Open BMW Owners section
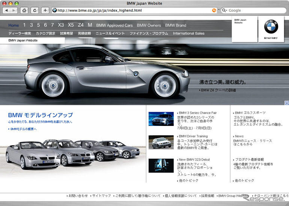This screenshot has height=206, width=289. coord(149,25)
